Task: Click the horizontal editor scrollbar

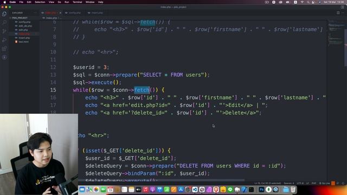Action: click(162, 180)
